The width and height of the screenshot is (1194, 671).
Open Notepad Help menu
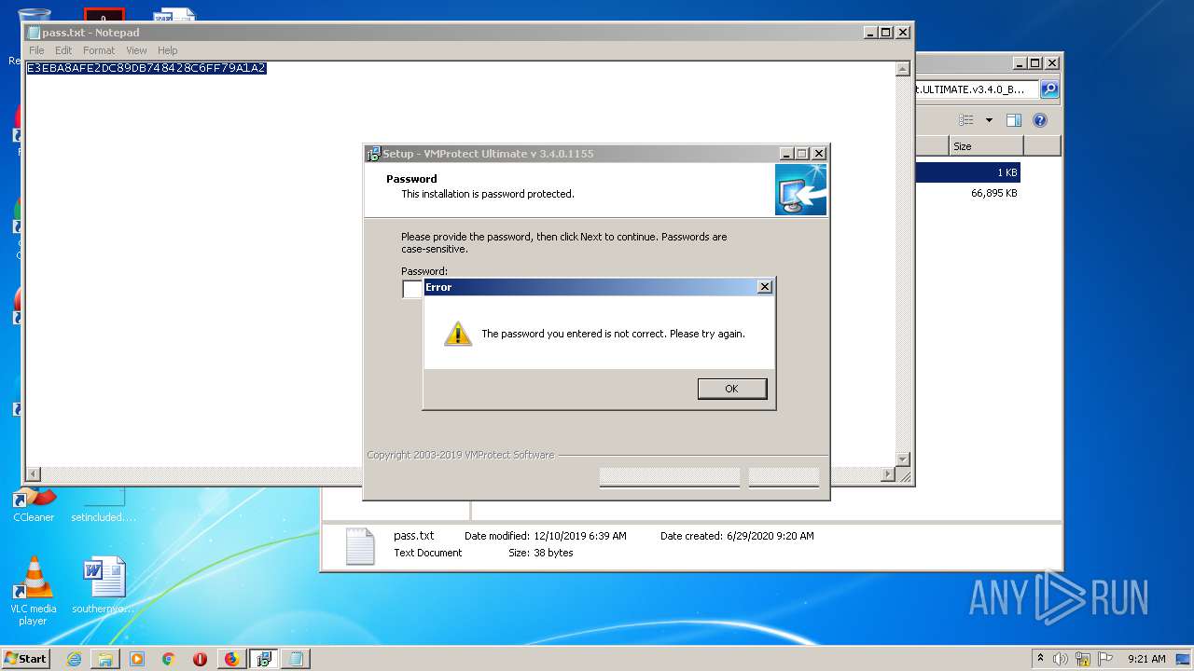(x=168, y=50)
